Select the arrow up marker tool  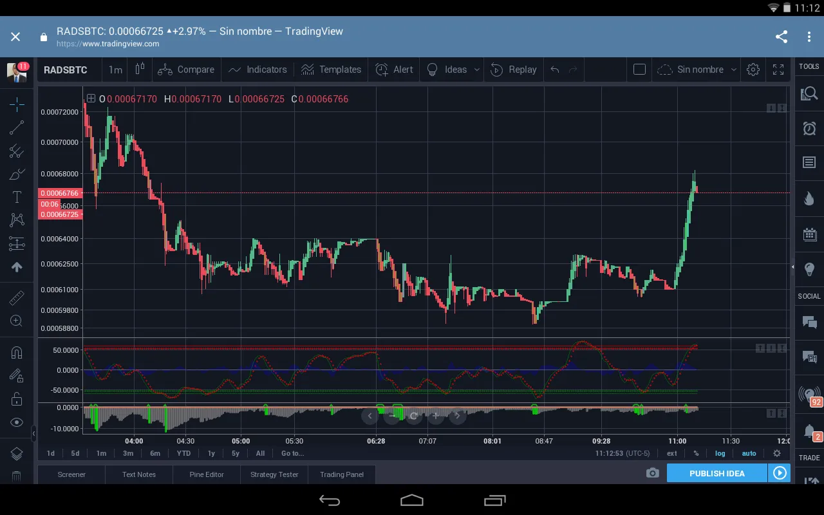(x=17, y=267)
